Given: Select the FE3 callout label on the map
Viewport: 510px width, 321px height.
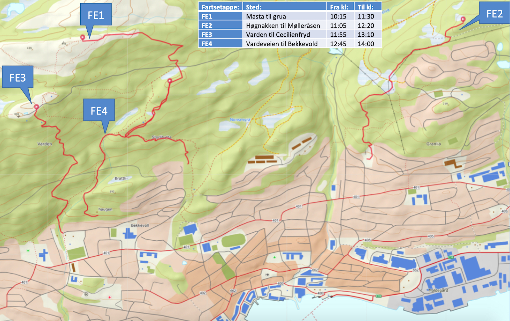Looking at the screenshot, I should point(18,77).
